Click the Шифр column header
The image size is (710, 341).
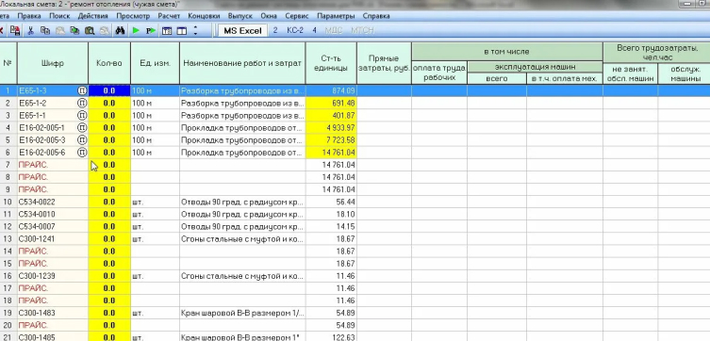[x=53, y=63]
